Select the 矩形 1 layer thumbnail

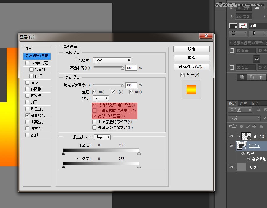[x=241, y=146]
